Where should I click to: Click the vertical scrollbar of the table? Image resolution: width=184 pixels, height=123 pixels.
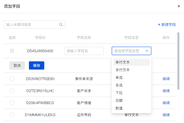point(178,61)
